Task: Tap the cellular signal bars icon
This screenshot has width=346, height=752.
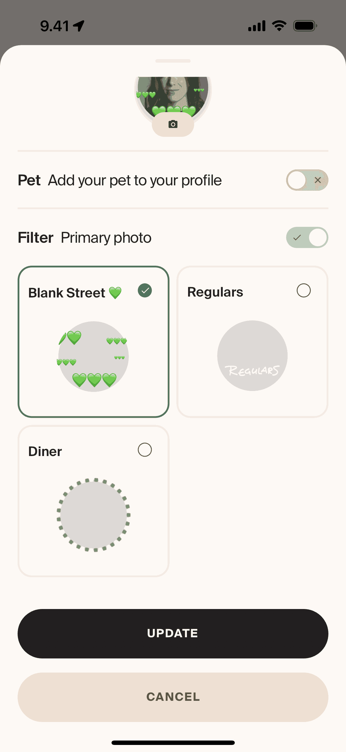Action: (x=256, y=26)
